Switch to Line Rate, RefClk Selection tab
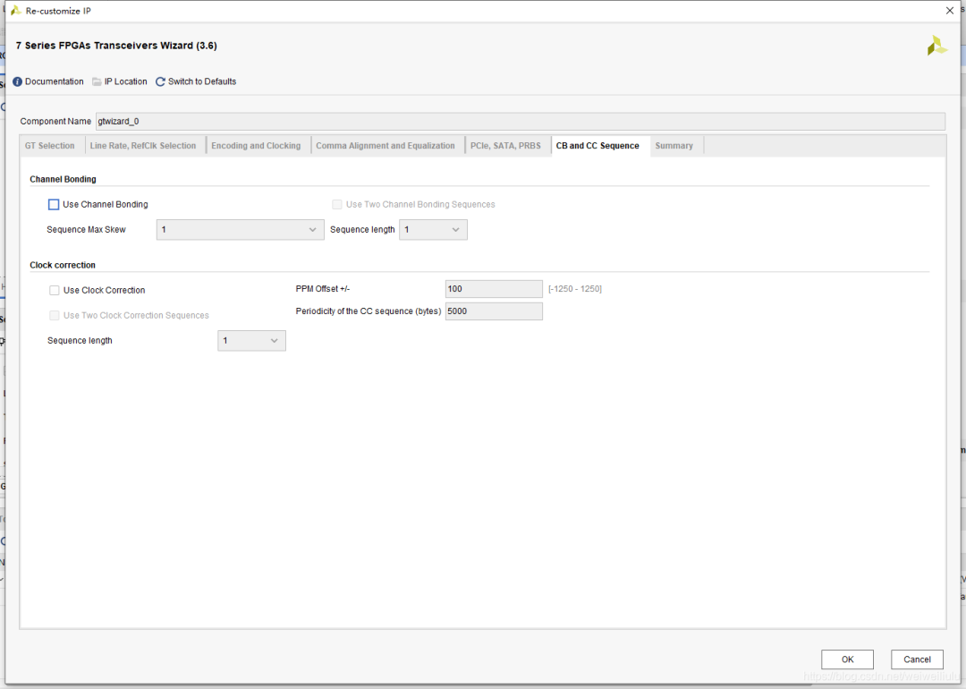 [x=143, y=146]
